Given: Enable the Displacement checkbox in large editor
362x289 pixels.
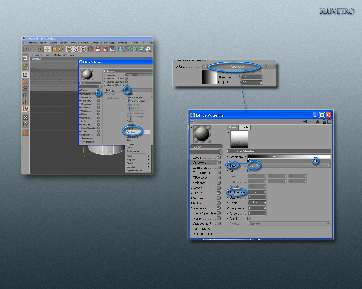Looking at the screenshot, I should coord(219,224).
